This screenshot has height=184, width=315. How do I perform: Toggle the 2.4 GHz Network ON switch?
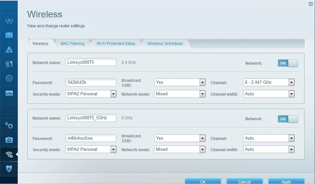[288, 63]
